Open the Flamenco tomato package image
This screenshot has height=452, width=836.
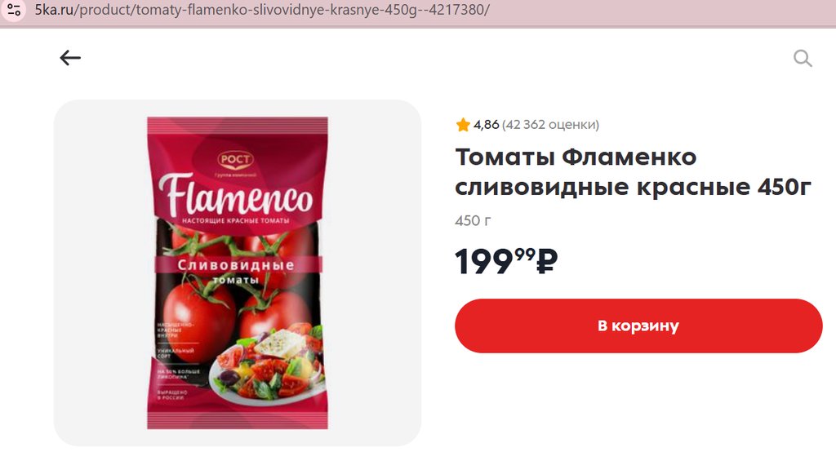238,273
